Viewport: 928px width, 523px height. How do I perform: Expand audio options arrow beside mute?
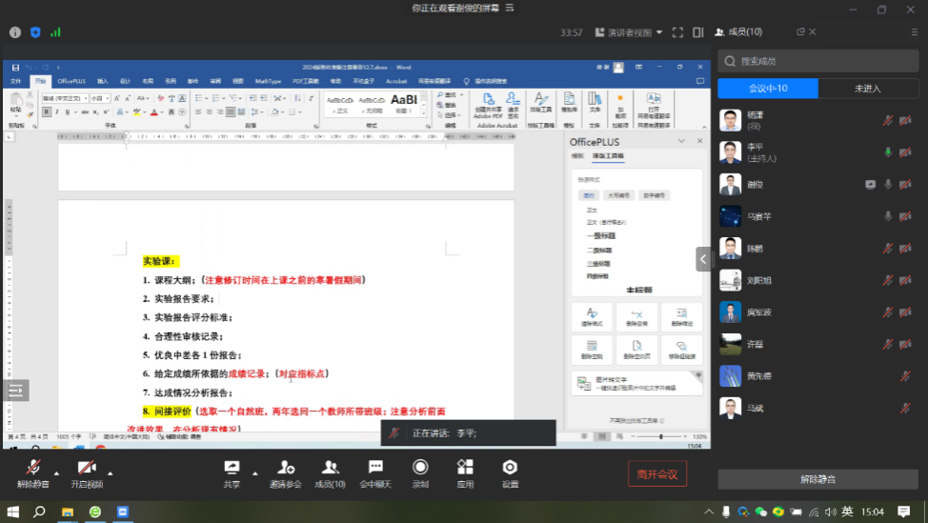coord(56,473)
